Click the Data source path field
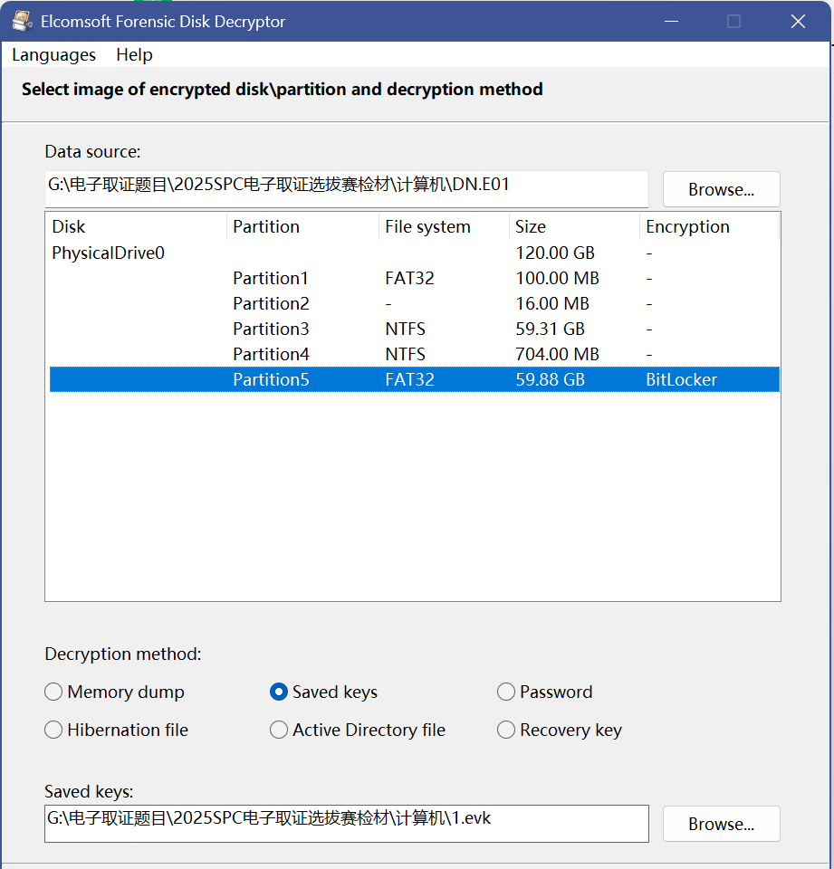Screen dimensions: 834x869 click(x=346, y=188)
